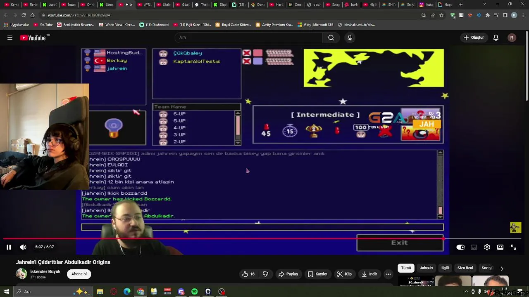Select the Size özel filter chip
Viewport: 529px width, 297px height.
[x=465, y=268]
